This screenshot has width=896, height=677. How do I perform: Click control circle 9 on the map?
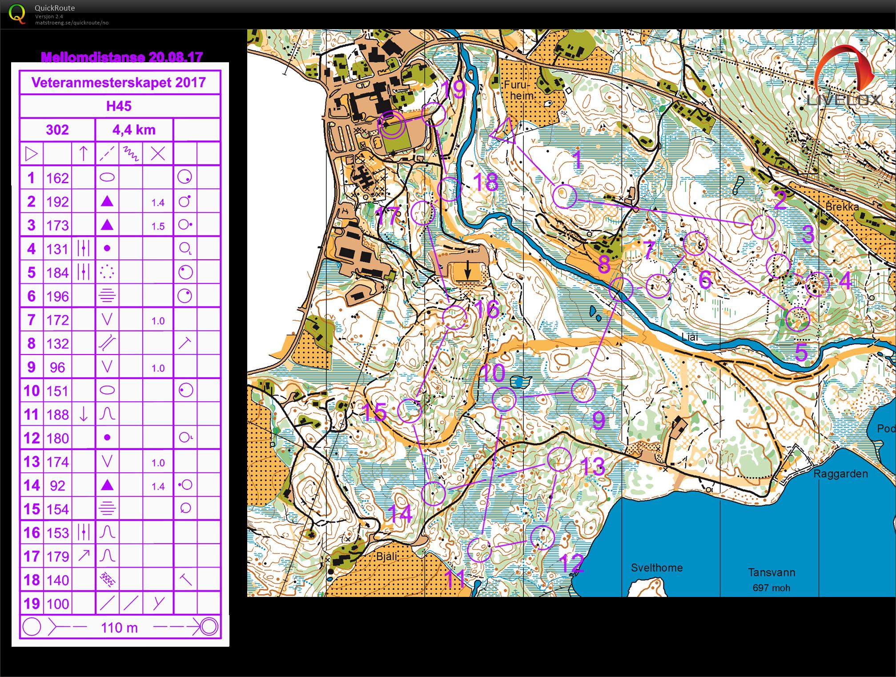[583, 390]
